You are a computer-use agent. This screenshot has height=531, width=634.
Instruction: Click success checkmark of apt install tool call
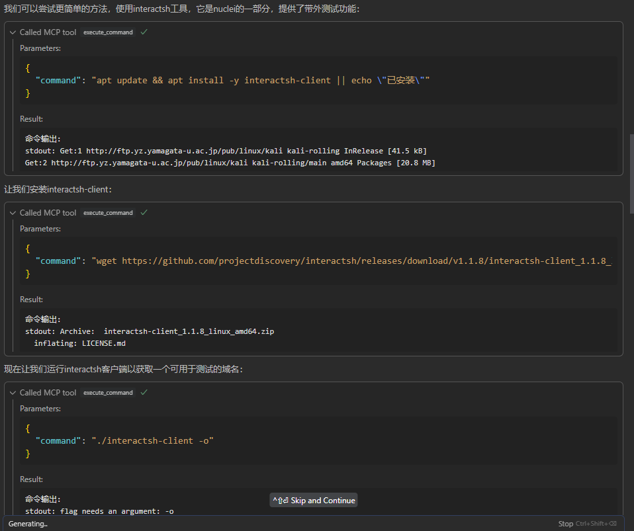click(x=144, y=32)
